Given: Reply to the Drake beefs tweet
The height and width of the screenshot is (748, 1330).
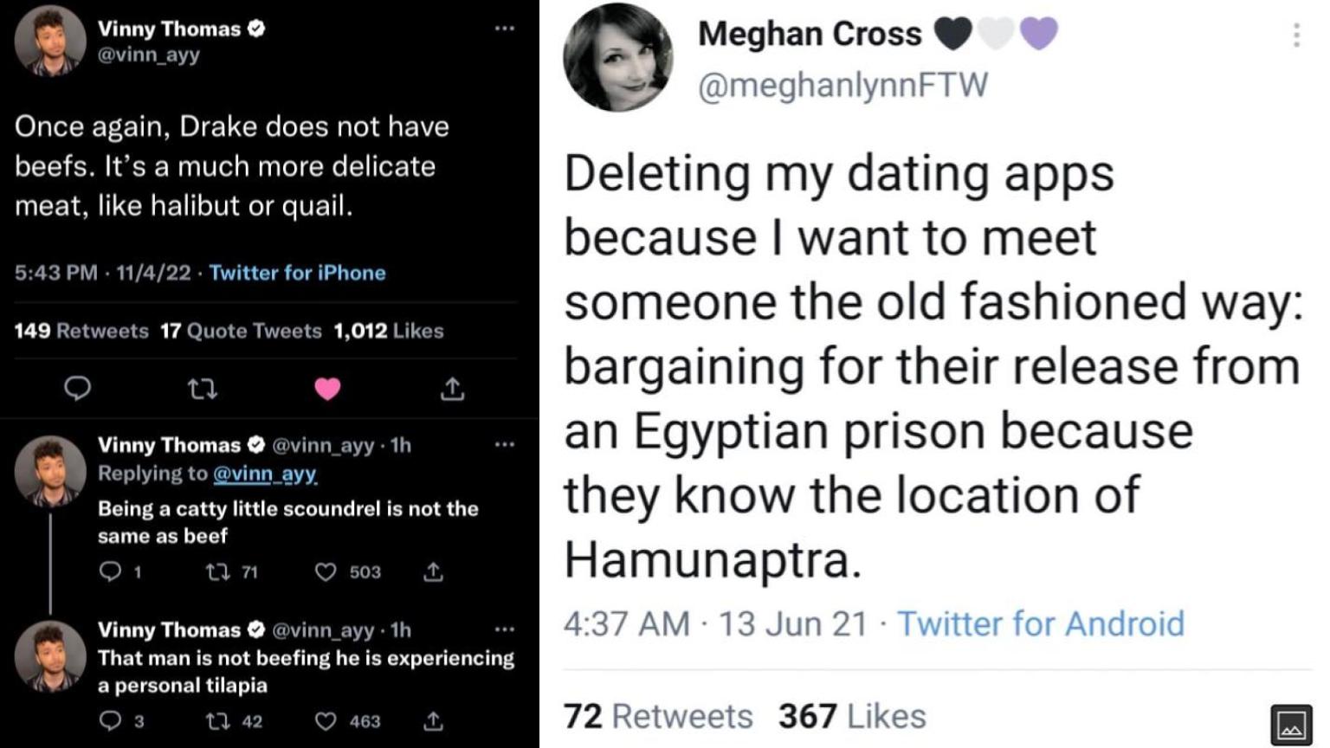Looking at the screenshot, I should click(78, 390).
